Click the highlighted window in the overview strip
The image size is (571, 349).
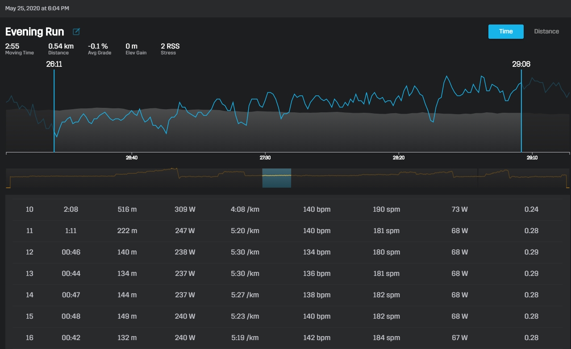click(x=276, y=178)
